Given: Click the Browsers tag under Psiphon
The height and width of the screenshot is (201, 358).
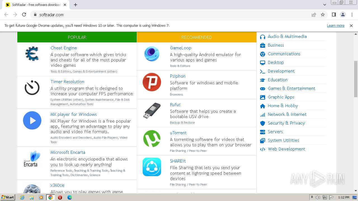Looking at the screenshot, I should click(x=176, y=94).
